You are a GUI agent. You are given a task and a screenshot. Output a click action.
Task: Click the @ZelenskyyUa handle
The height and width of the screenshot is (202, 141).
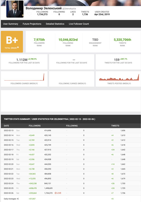[x=69, y=9]
